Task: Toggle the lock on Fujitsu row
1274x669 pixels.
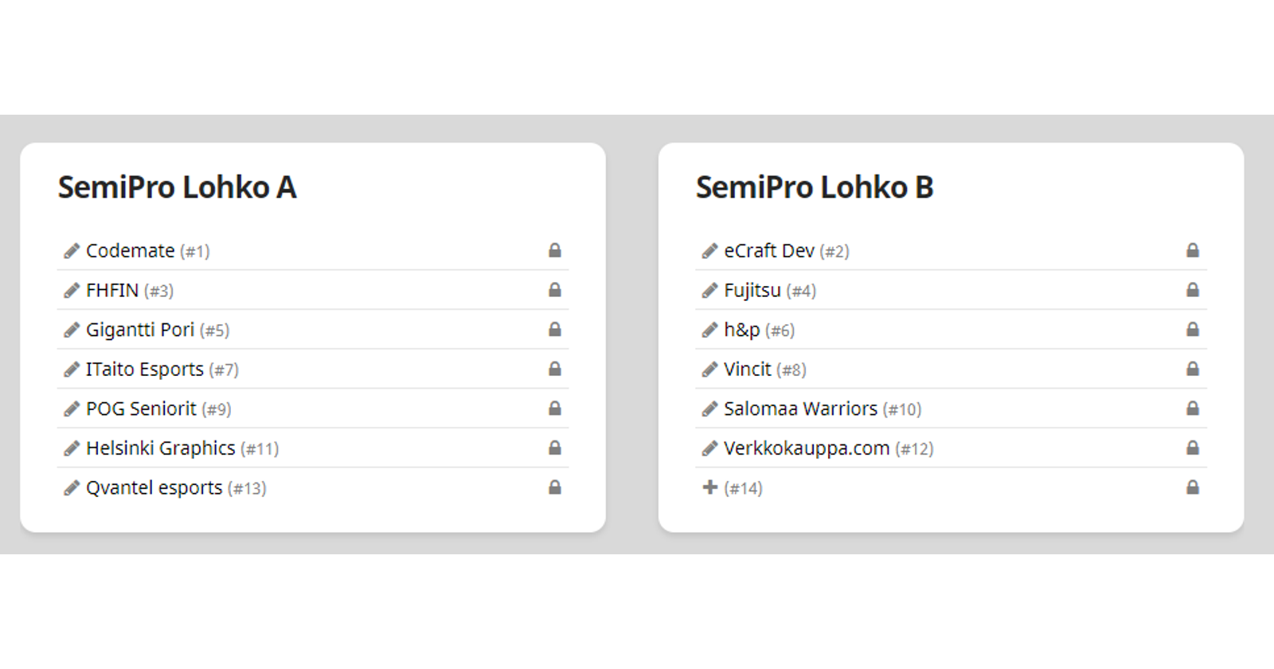Action: [1193, 290]
